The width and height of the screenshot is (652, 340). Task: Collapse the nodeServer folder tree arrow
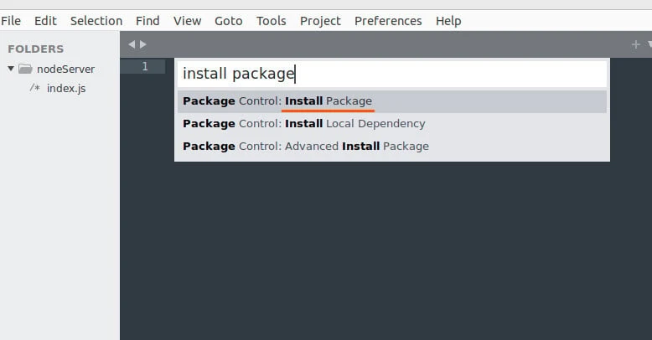(x=10, y=69)
